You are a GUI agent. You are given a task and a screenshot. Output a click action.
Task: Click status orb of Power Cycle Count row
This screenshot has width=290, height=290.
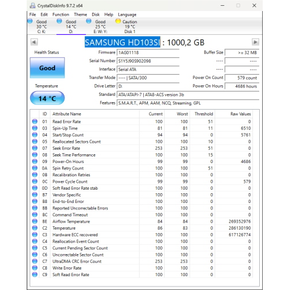[x=35, y=182]
